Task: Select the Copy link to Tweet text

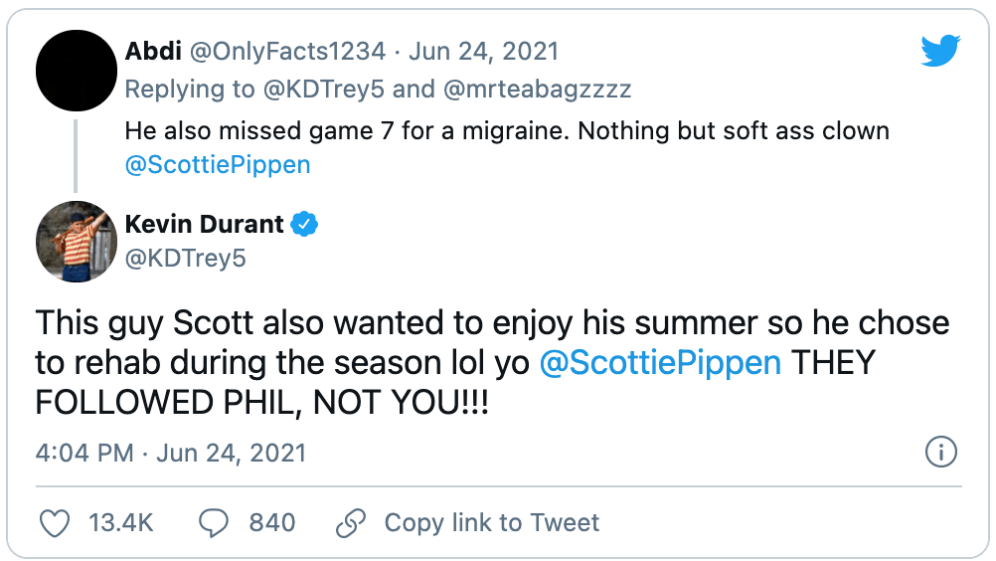Action: 491,522
